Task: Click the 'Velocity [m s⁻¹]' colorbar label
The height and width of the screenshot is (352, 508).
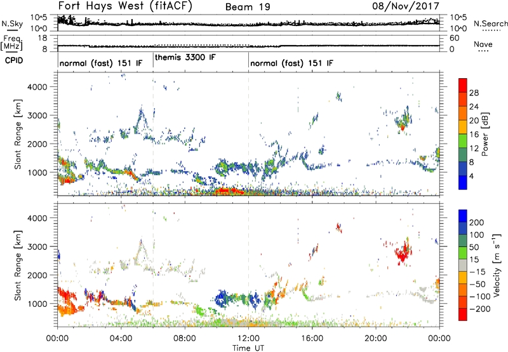Action: click(x=497, y=265)
